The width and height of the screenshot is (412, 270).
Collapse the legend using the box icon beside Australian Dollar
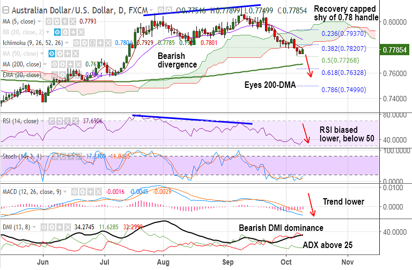tap(6, 11)
